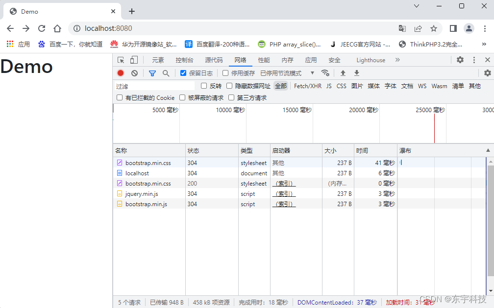Open the network settings gear
The image size is (494, 308).
point(488,73)
